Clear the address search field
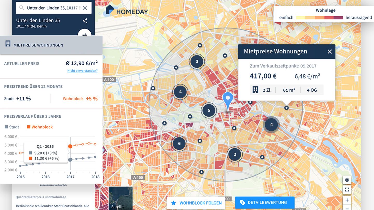 point(85,8)
